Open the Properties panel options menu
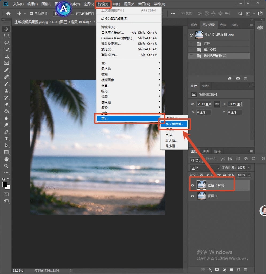The height and width of the screenshot is (274, 266). [x=251, y=86]
